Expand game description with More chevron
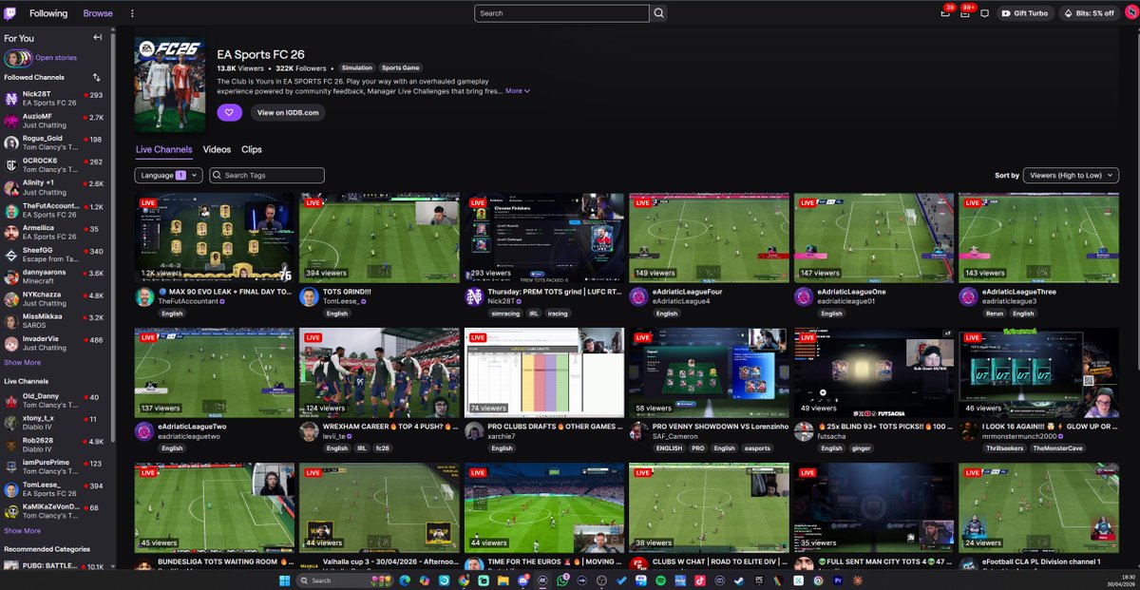The image size is (1140, 590). tap(518, 91)
